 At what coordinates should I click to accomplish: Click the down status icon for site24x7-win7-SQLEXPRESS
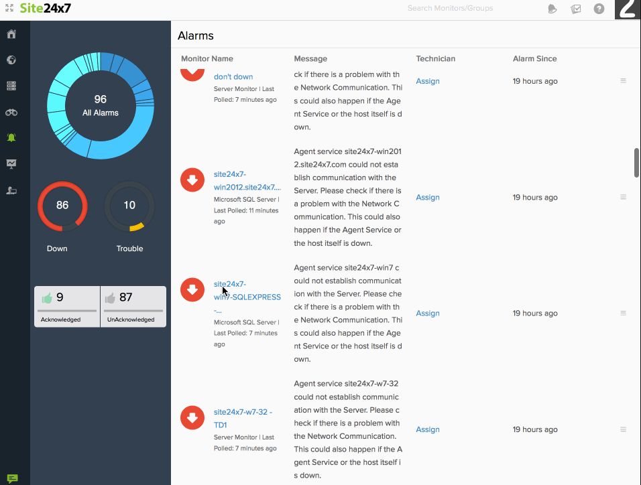click(x=192, y=289)
